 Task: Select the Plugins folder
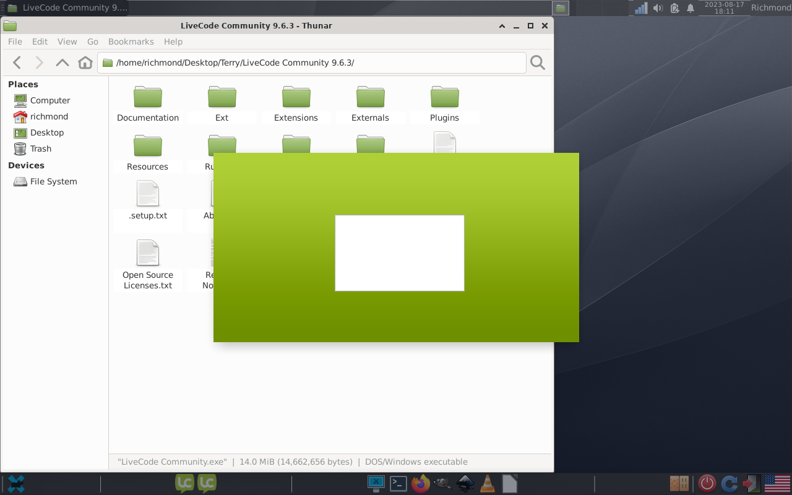click(x=445, y=105)
